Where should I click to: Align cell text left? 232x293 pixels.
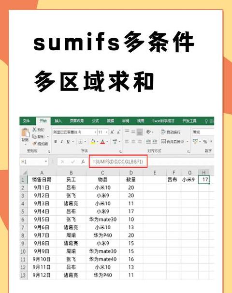pyautogui.click(x=127, y=142)
